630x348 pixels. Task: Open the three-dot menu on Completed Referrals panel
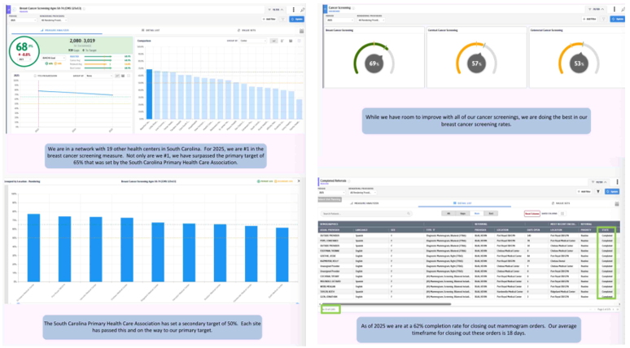tap(617, 182)
